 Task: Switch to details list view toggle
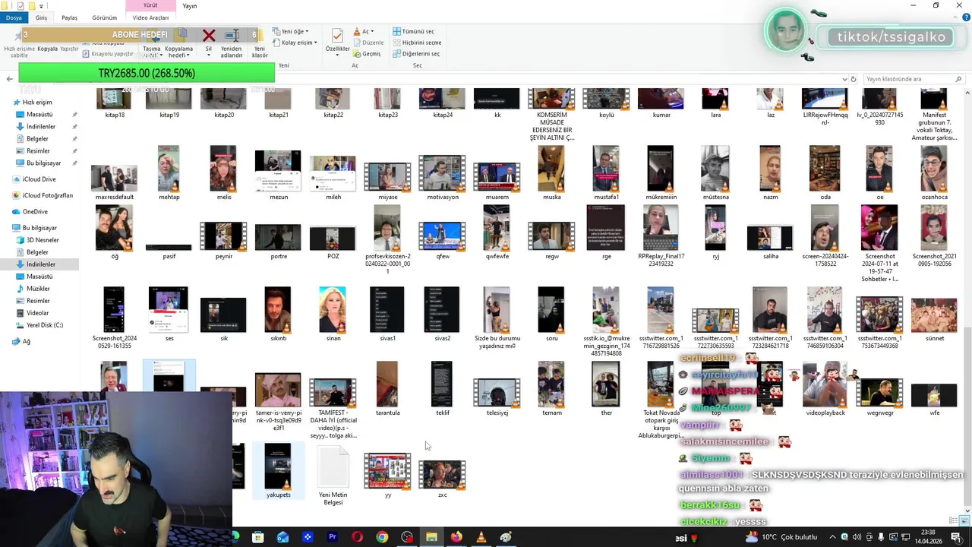[954, 520]
